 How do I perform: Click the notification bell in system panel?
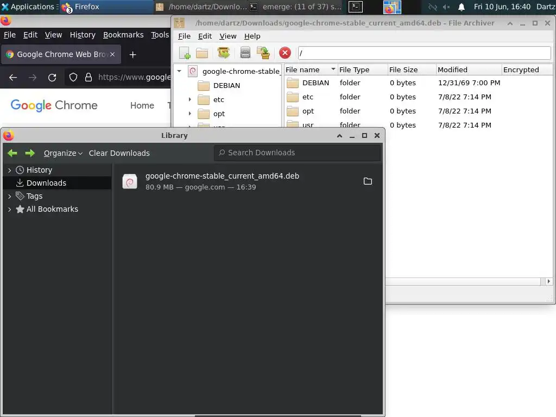[x=462, y=7]
